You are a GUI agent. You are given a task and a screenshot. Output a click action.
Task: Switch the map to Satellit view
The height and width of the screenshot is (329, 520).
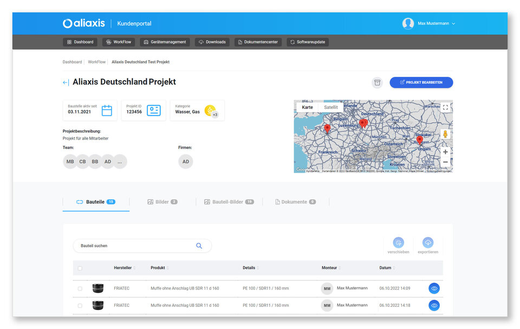click(331, 107)
